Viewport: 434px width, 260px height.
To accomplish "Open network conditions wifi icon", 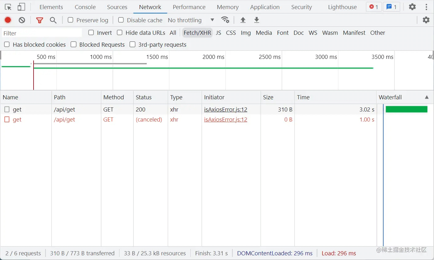I will 225,20.
